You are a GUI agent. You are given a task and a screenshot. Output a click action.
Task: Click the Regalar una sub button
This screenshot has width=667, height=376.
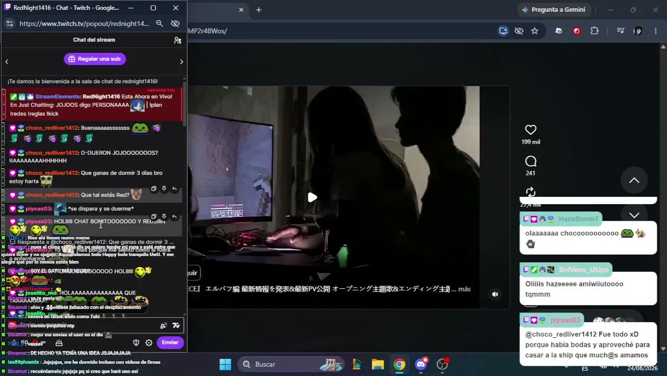[94, 59]
